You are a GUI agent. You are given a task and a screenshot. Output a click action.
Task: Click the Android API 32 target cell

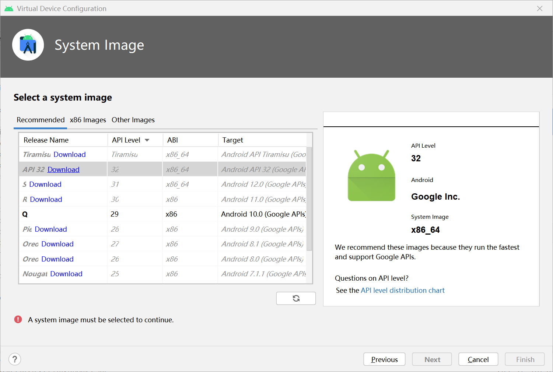point(262,169)
